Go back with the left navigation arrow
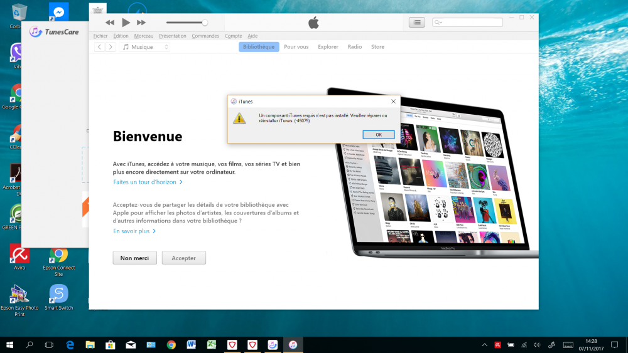 point(99,47)
